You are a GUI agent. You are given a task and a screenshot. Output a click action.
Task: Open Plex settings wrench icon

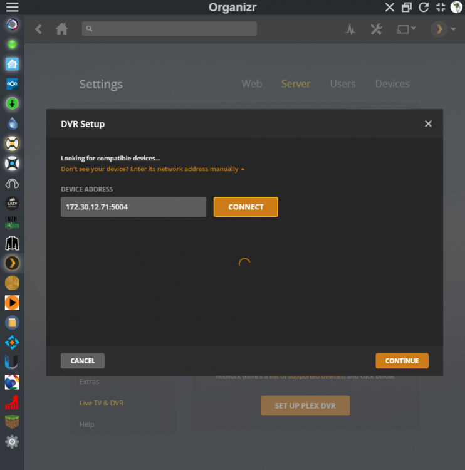click(x=376, y=29)
